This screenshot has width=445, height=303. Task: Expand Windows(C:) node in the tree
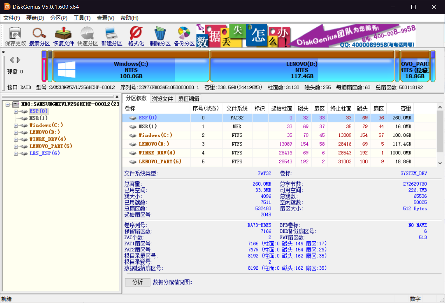point(16,125)
